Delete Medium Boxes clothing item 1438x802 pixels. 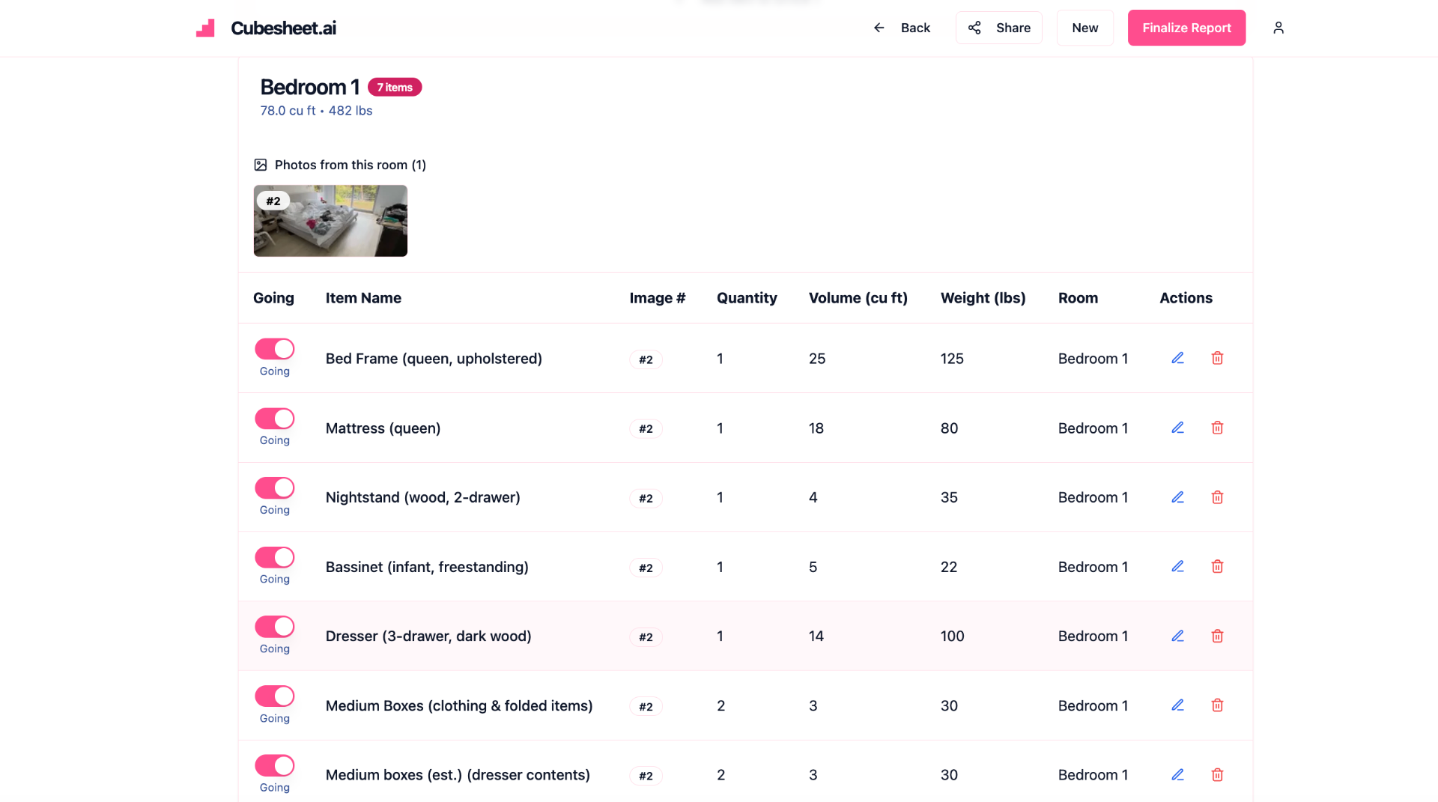(x=1217, y=705)
